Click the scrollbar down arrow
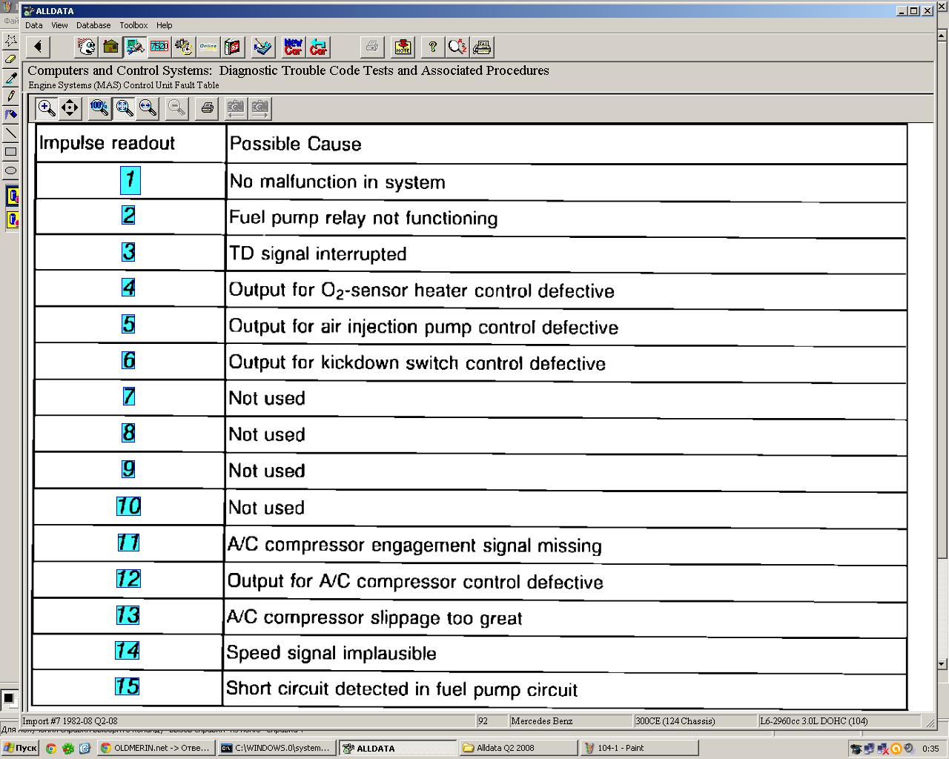 coord(942,664)
